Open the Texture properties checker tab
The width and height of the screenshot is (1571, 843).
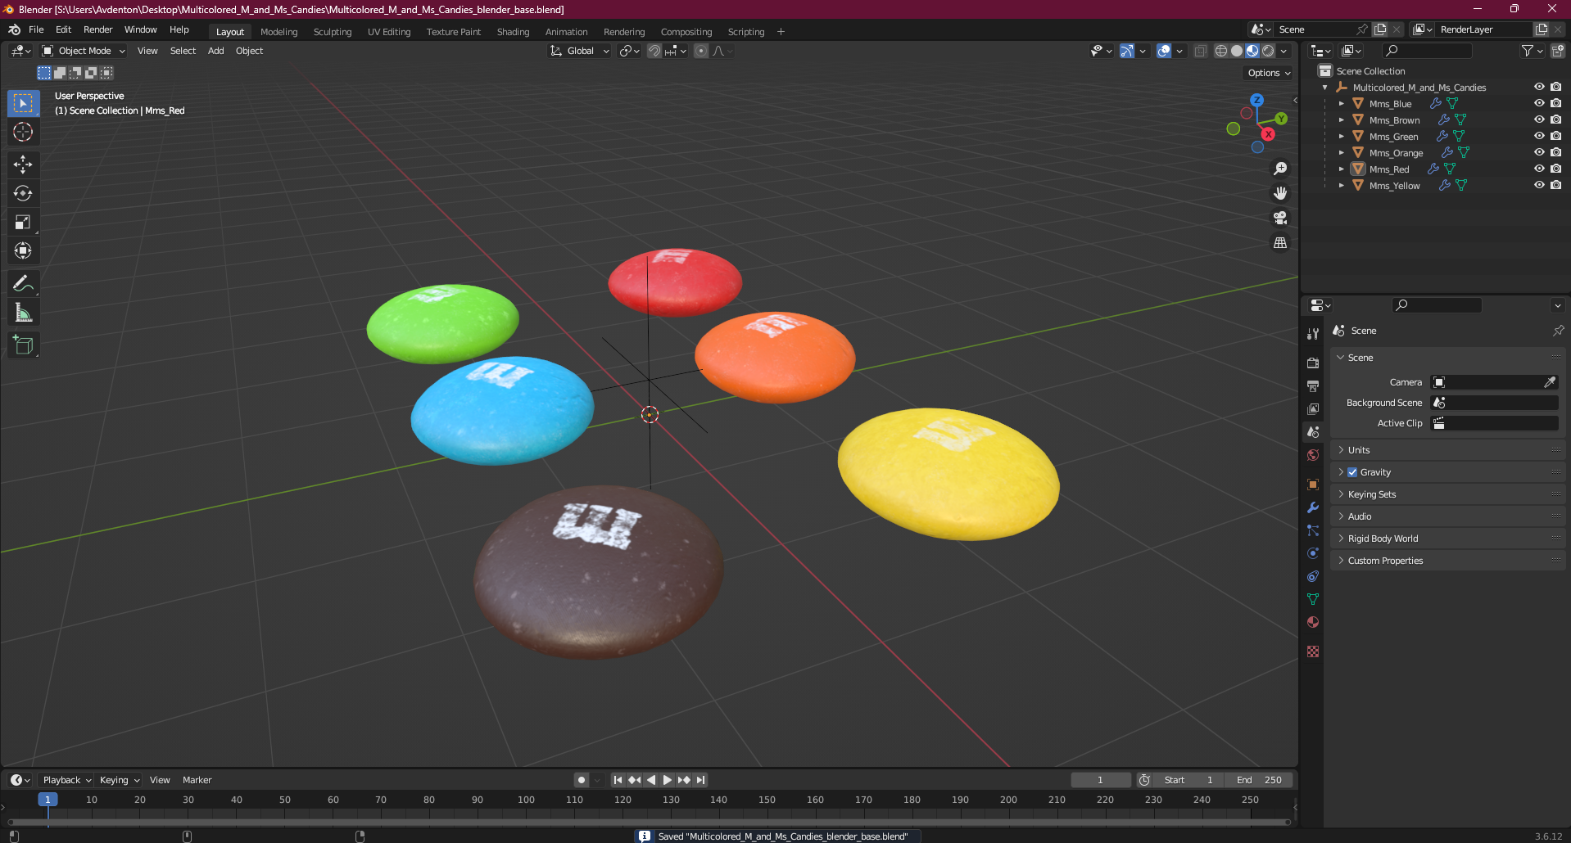pos(1313,651)
